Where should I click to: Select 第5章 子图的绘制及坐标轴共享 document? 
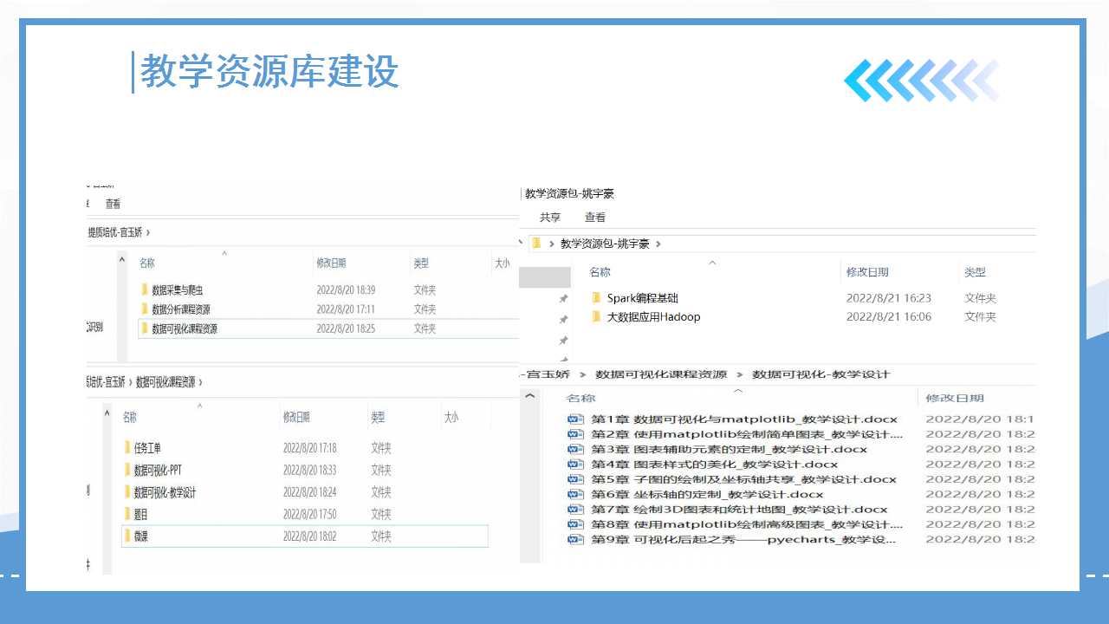(x=743, y=479)
